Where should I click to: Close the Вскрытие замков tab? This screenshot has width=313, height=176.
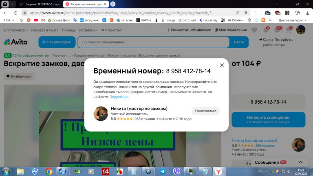click(105, 4)
